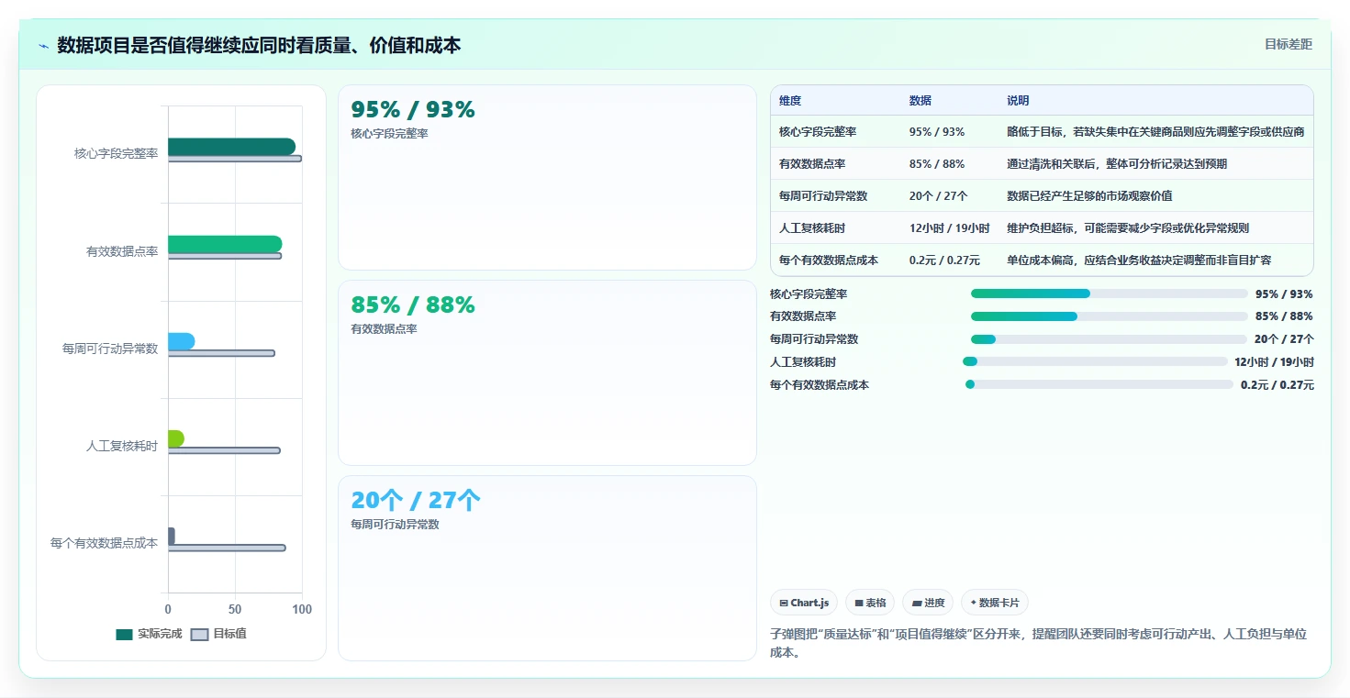Click table cell 人工复核耗时

point(812,228)
